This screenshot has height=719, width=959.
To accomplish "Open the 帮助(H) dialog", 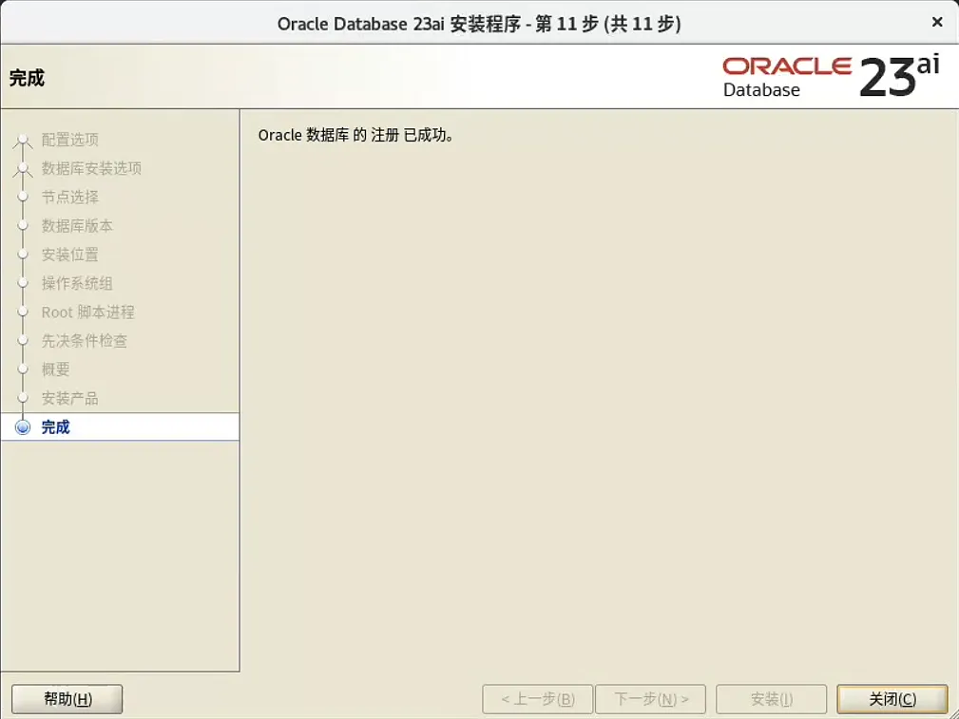I will [x=66, y=699].
